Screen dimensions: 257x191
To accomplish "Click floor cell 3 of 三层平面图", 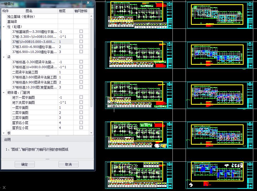I will (66, 118).
